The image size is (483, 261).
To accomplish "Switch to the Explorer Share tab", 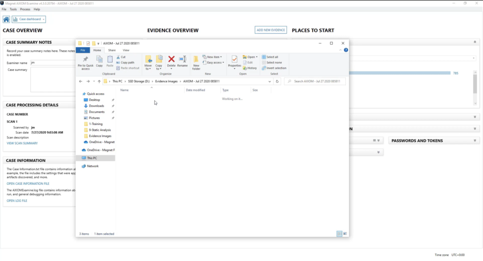I will [x=112, y=50].
